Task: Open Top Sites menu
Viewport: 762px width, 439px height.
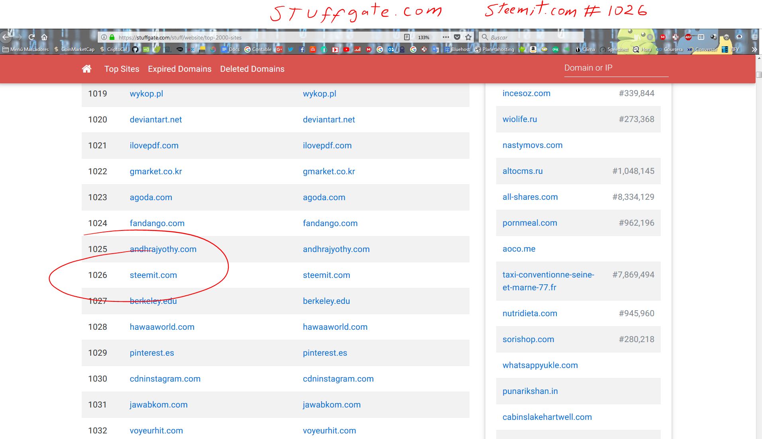Action: pos(122,69)
